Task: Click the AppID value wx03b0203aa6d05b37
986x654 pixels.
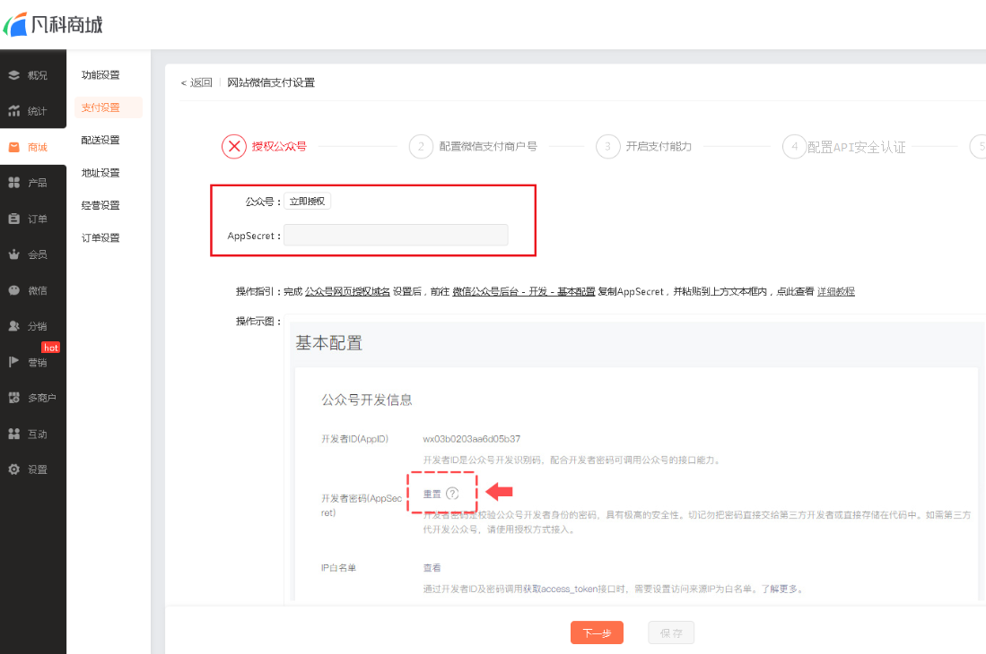Action: pyautogui.click(x=472, y=439)
